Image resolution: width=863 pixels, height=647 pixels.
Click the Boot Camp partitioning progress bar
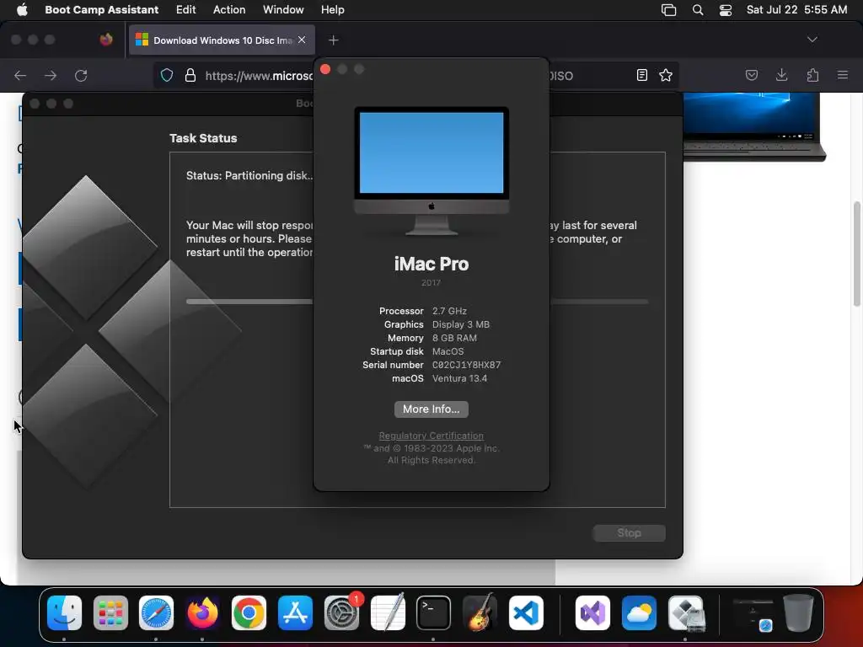click(x=416, y=302)
